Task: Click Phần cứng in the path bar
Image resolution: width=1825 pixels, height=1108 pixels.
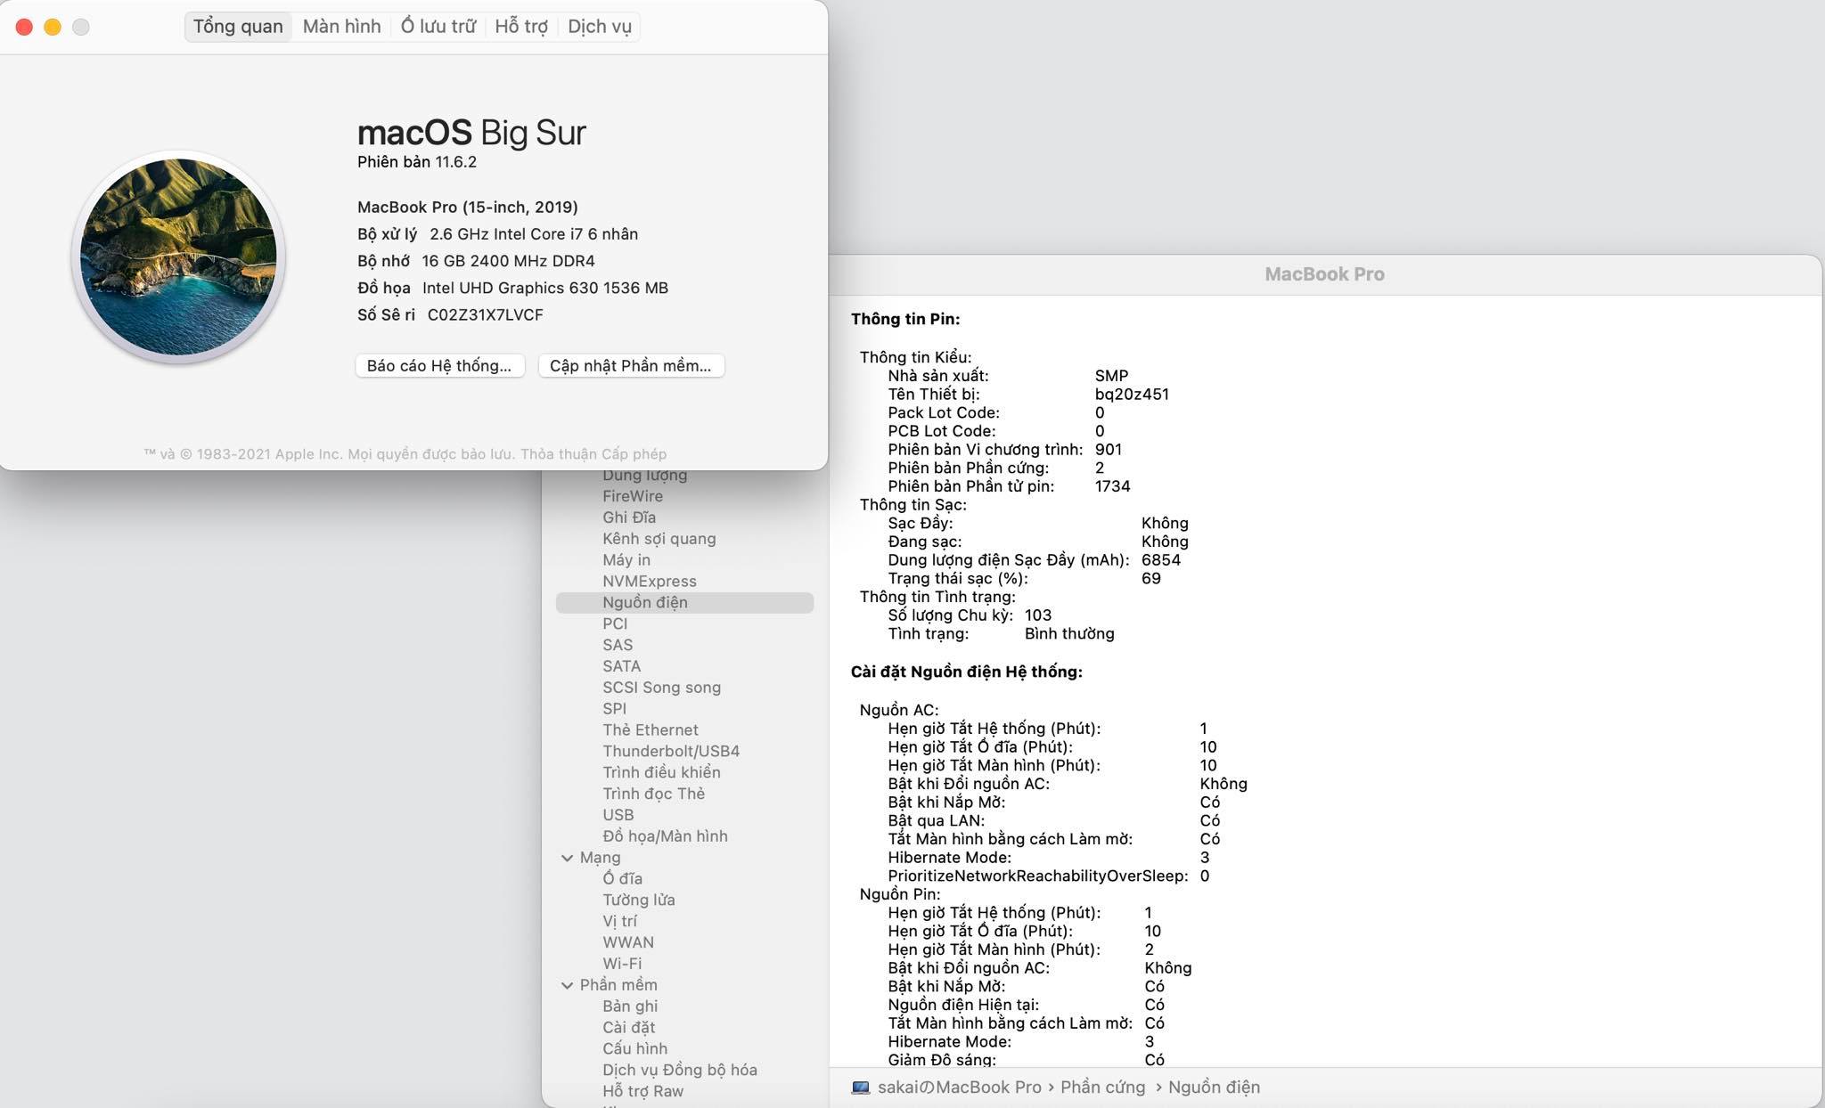Action: point(1102,1088)
